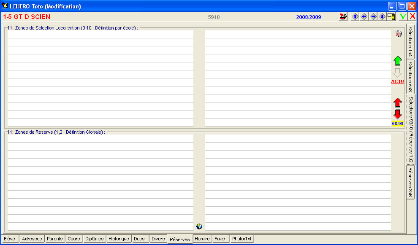The width and height of the screenshot is (418, 245).
Task: Click the trash bin icon
Action: pyautogui.click(x=399, y=34)
